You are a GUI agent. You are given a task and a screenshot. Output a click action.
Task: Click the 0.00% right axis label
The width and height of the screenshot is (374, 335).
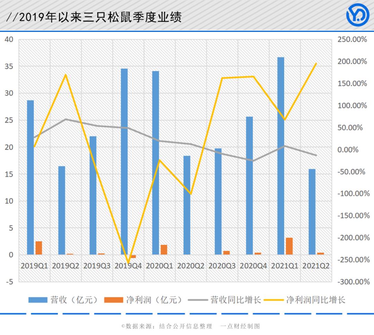pos(348,149)
